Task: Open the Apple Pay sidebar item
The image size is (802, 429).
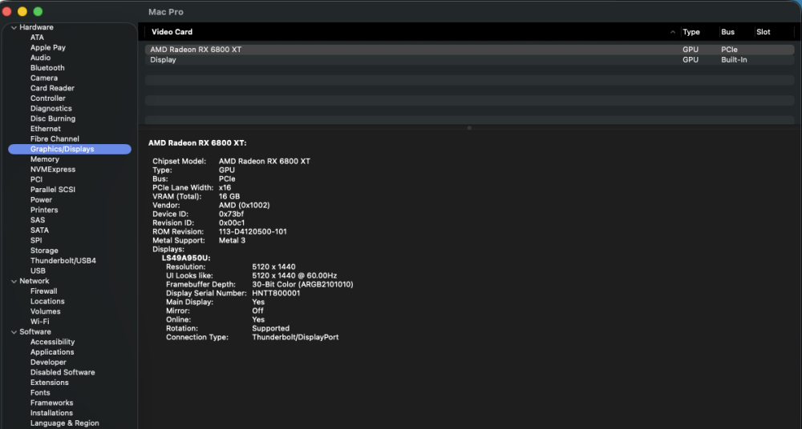Action: click(x=47, y=47)
